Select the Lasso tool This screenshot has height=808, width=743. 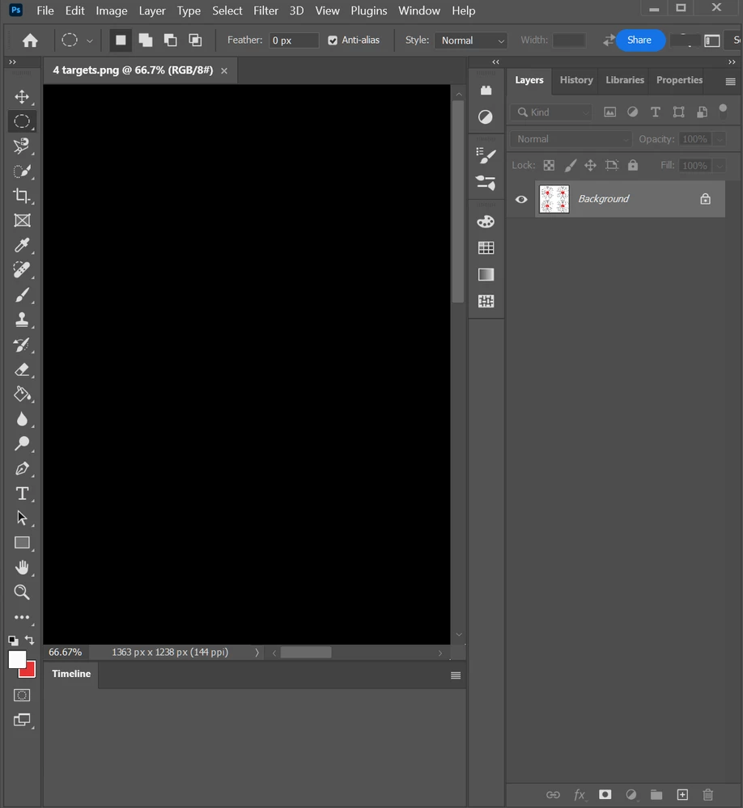click(22, 146)
